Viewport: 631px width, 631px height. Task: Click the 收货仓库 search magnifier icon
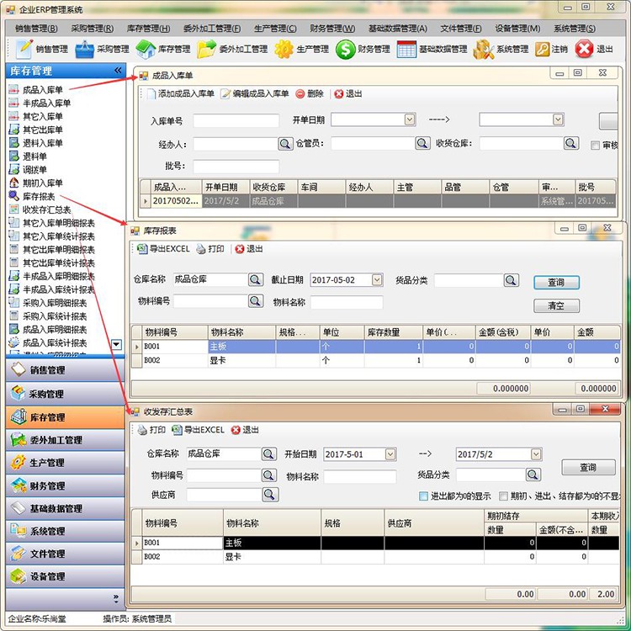tap(571, 143)
